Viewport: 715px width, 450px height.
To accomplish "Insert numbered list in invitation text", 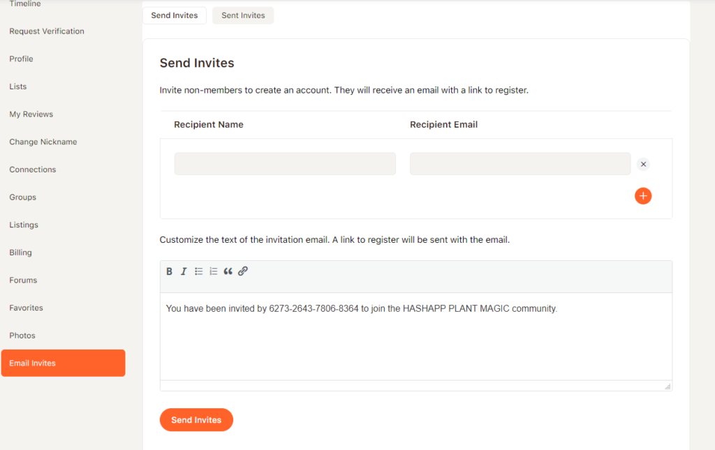I will coord(214,271).
